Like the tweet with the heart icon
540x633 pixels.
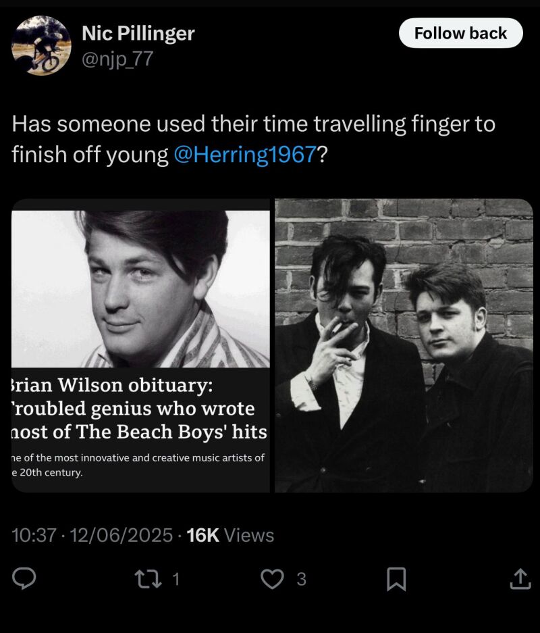[x=271, y=578]
